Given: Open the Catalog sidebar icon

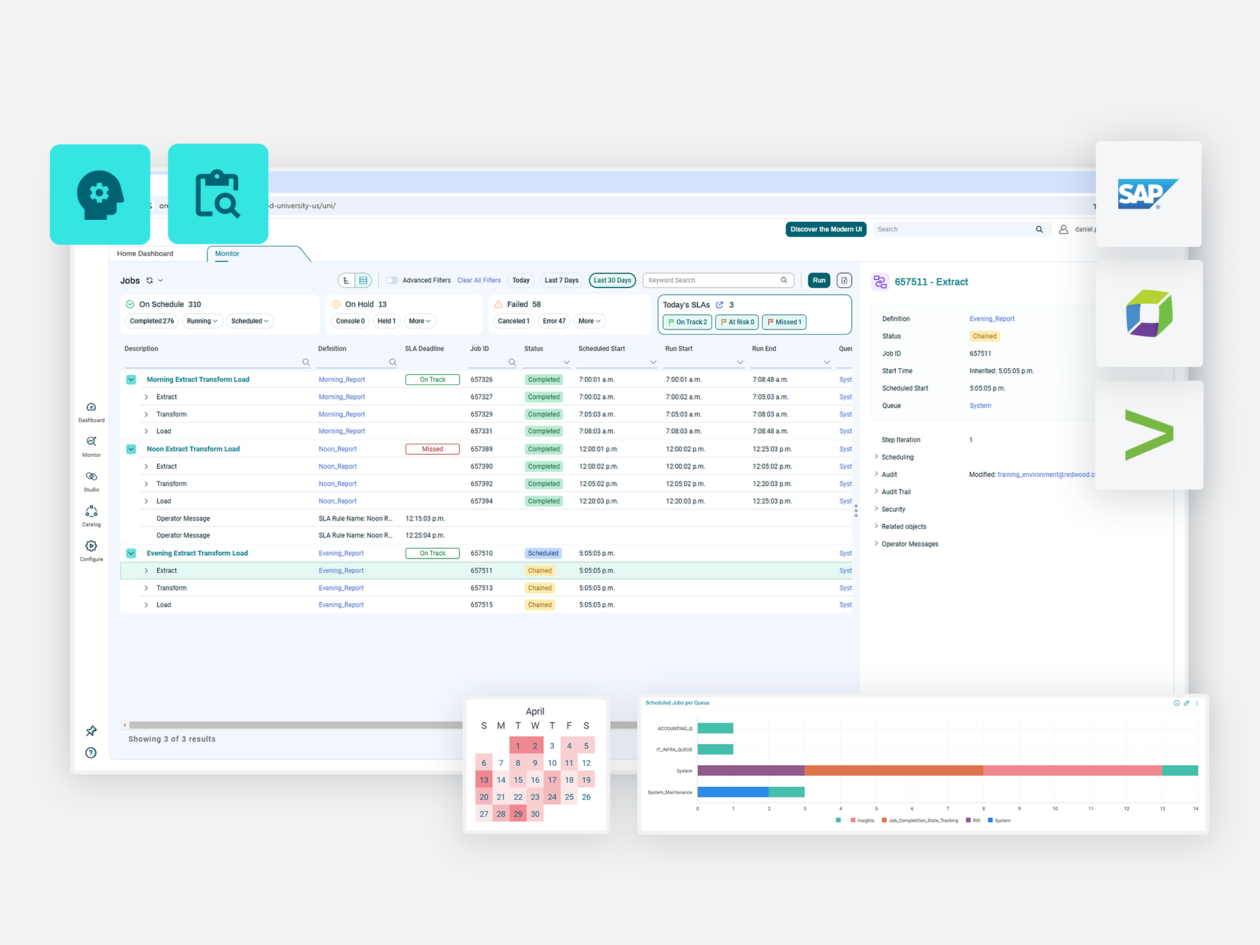Looking at the screenshot, I should [91, 511].
